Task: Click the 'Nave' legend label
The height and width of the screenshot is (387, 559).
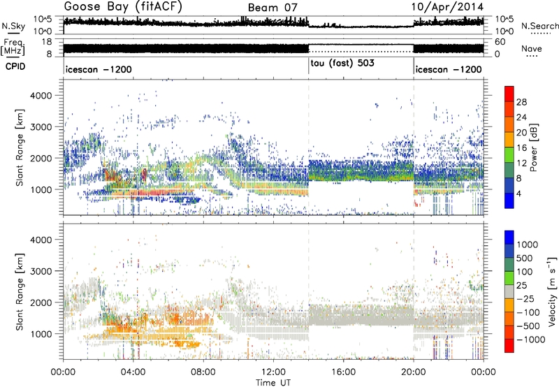Action: [532, 49]
